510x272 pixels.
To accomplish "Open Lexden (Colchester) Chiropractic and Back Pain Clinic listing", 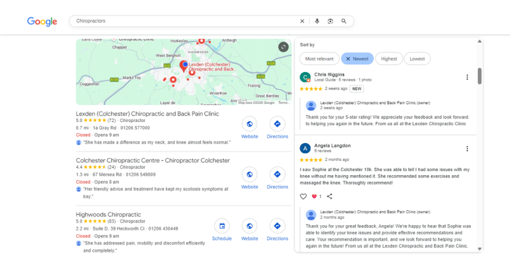I will [x=147, y=114].
